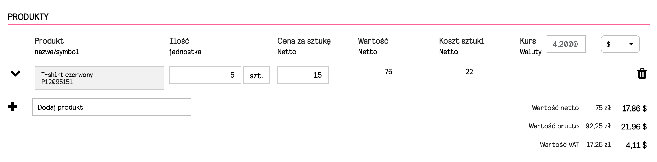Image resolution: width=657 pixels, height=162 pixels.
Task: Select the T-shirt czerwony P12095151 product field
Action: pyautogui.click(x=99, y=78)
